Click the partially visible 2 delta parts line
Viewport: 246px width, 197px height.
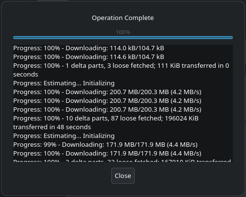click(x=122, y=160)
